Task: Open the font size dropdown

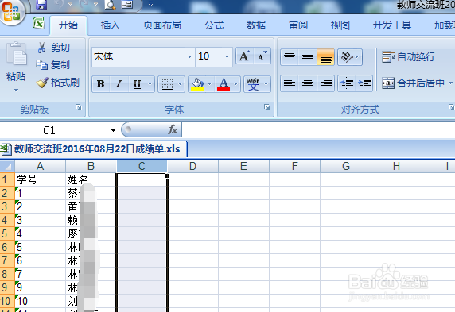Action: click(x=227, y=56)
